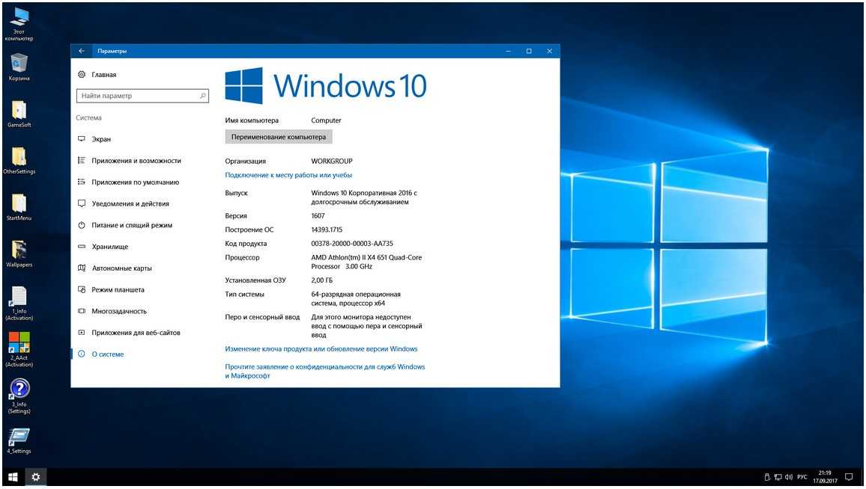Select Режим планшета
This screenshot has width=866, height=489.
(x=118, y=289)
